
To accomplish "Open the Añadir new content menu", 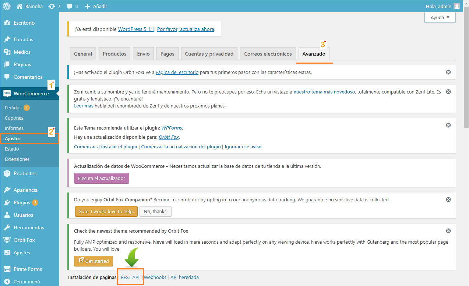I will [x=96, y=6].
